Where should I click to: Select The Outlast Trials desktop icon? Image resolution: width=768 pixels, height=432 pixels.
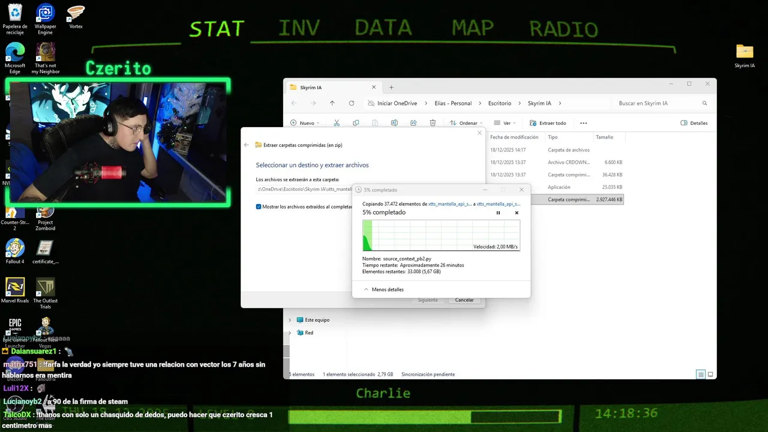point(46,293)
